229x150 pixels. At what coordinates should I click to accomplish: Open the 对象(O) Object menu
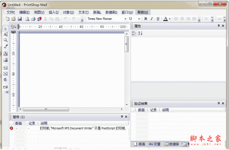[x=68, y=13]
